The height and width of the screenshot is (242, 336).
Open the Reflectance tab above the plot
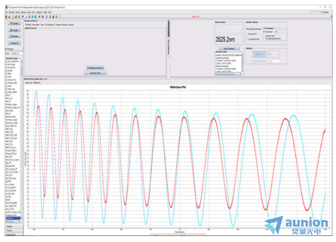pos(37,83)
